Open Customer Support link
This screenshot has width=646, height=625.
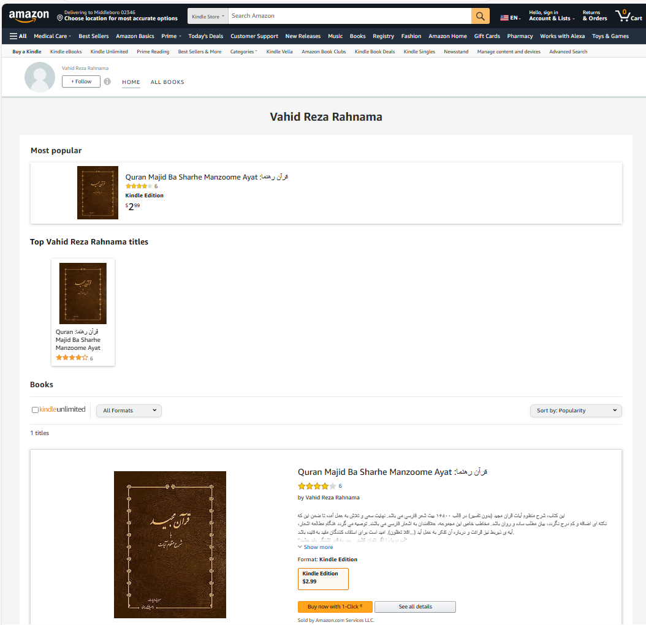(x=254, y=36)
